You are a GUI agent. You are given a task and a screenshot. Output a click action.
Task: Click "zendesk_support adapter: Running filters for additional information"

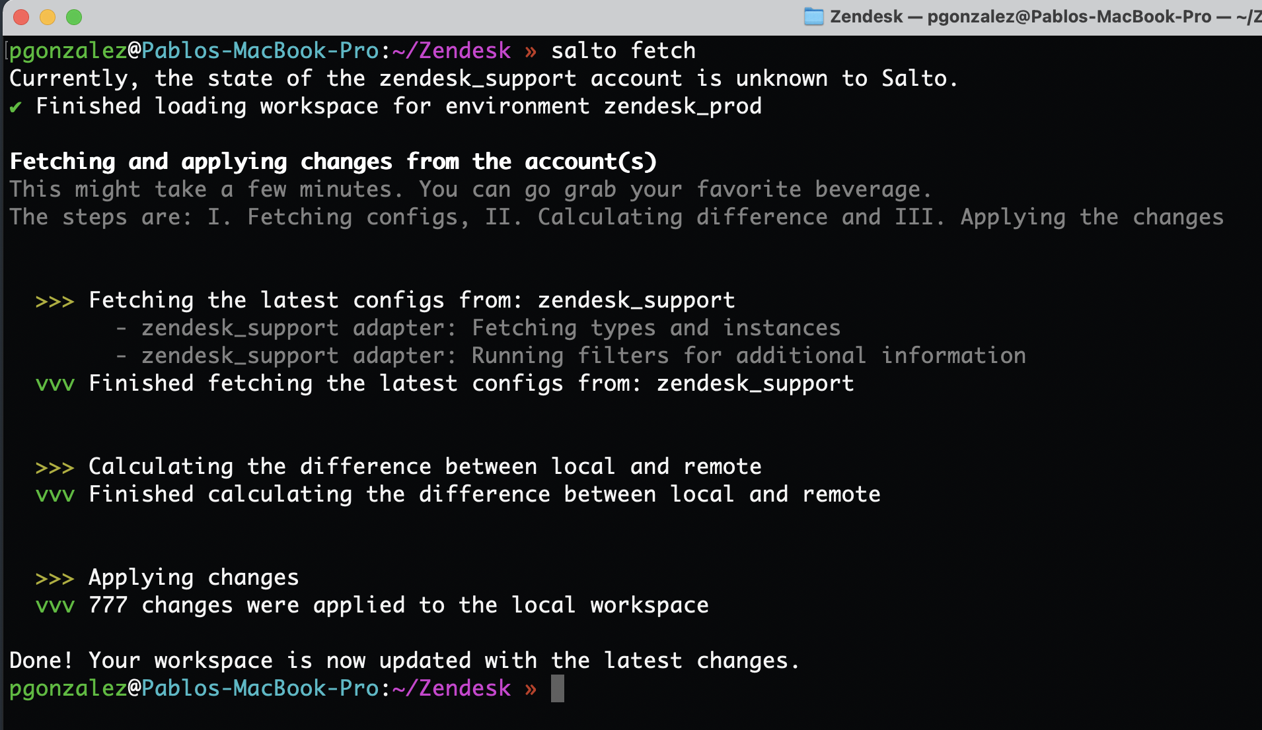pos(583,356)
